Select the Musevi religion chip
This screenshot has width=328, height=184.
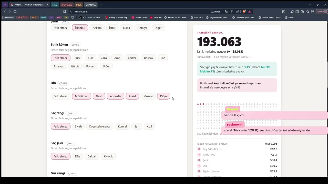point(148,96)
